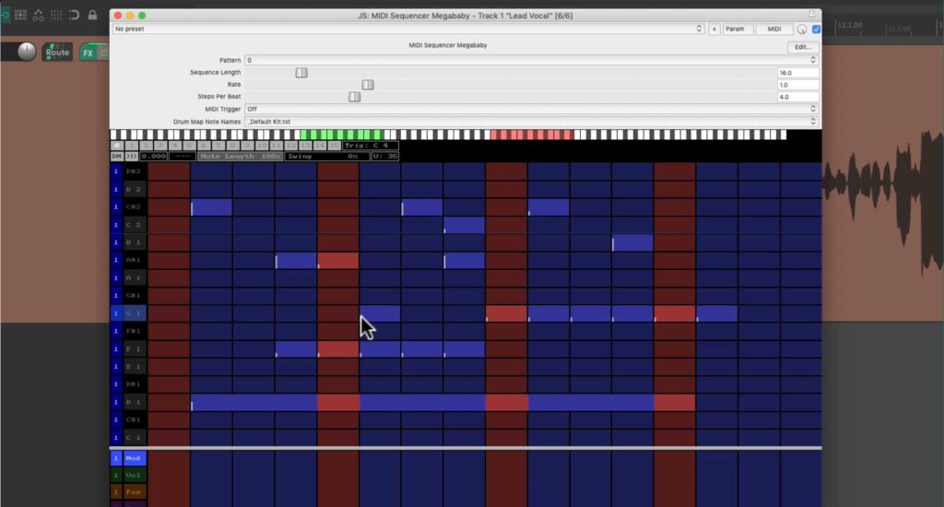The height and width of the screenshot is (507, 944).
Task: Toggle the track FX power button
Action: tap(103, 53)
